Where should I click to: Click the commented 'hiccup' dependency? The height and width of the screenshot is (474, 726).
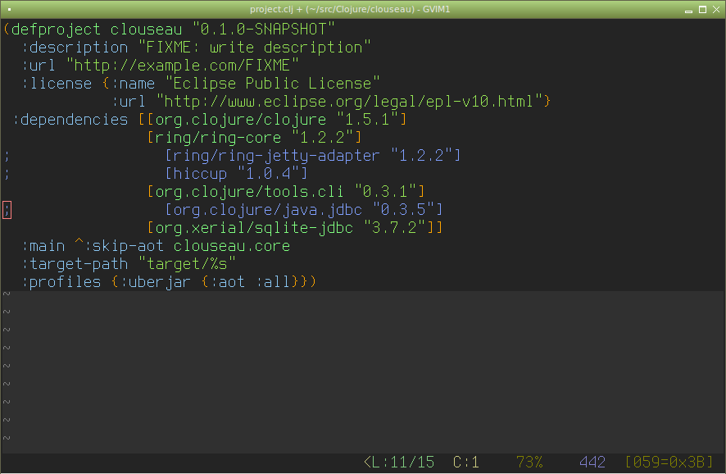coord(200,174)
